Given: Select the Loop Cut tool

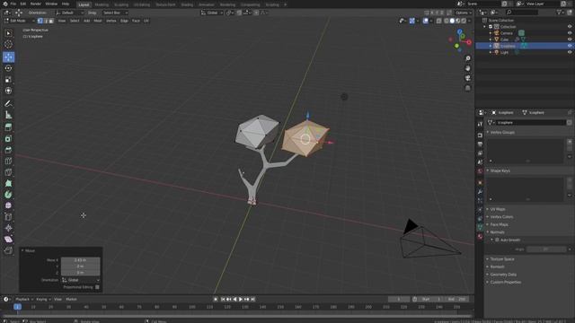Looking at the screenshot, I should 8,161.
